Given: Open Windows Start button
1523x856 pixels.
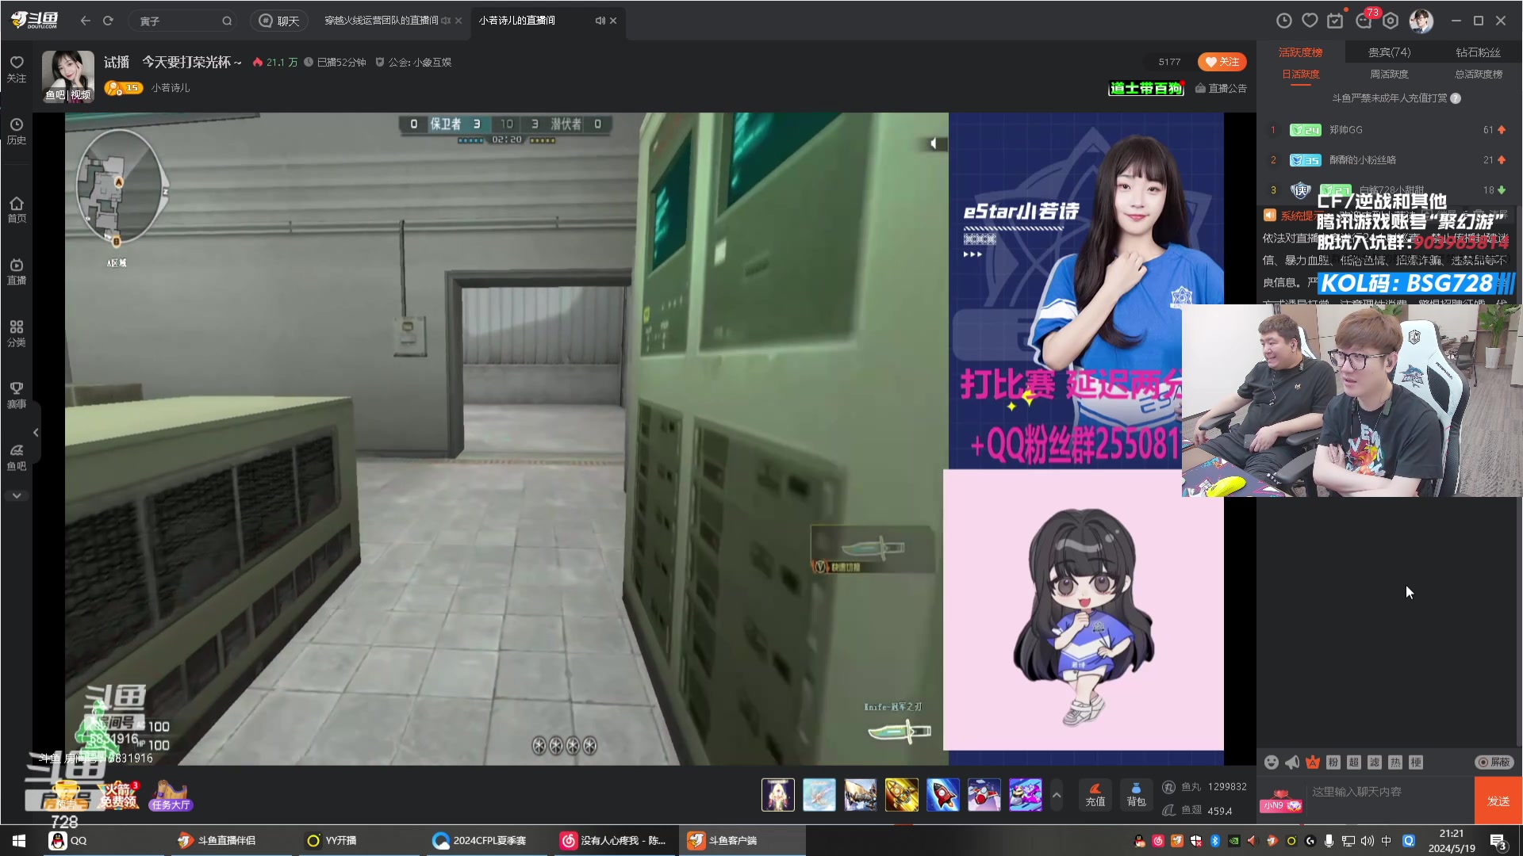Looking at the screenshot, I should (x=19, y=841).
